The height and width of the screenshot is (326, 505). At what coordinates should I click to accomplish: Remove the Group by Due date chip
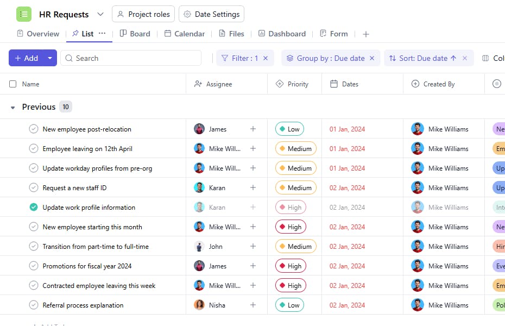coord(372,58)
